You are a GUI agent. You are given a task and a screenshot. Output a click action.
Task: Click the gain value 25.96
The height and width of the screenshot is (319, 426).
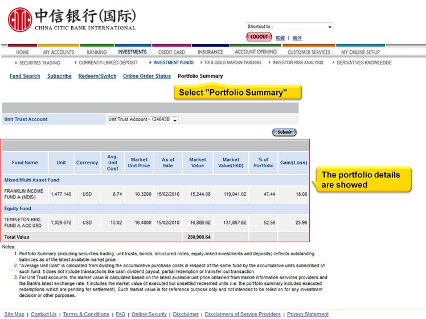click(301, 223)
